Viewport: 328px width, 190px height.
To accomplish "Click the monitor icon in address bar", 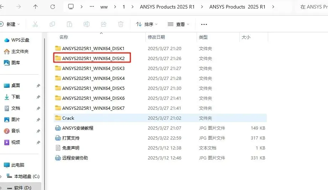I will pyautogui.click(x=71, y=7).
